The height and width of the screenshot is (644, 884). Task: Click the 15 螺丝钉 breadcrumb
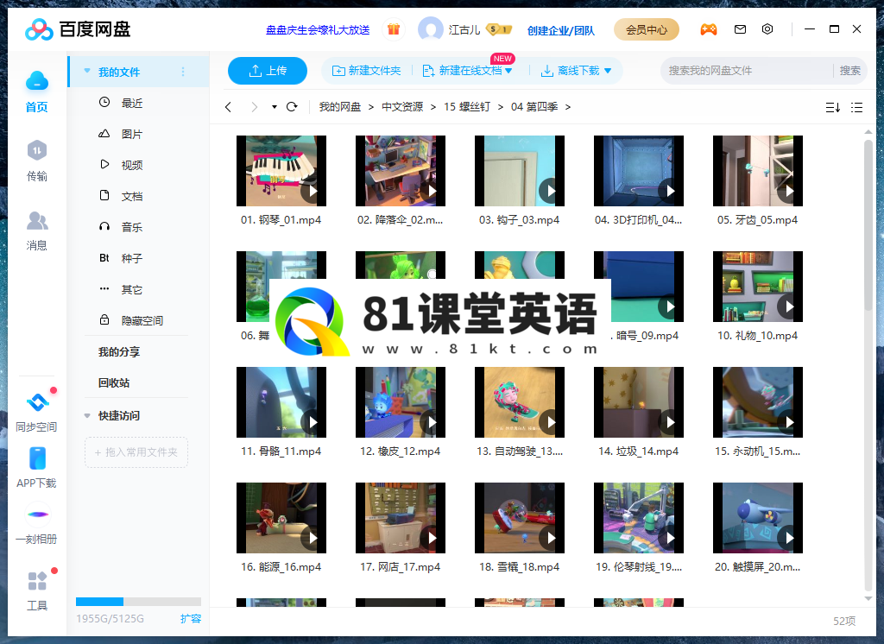pyautogui.click(x=467, y=106)
